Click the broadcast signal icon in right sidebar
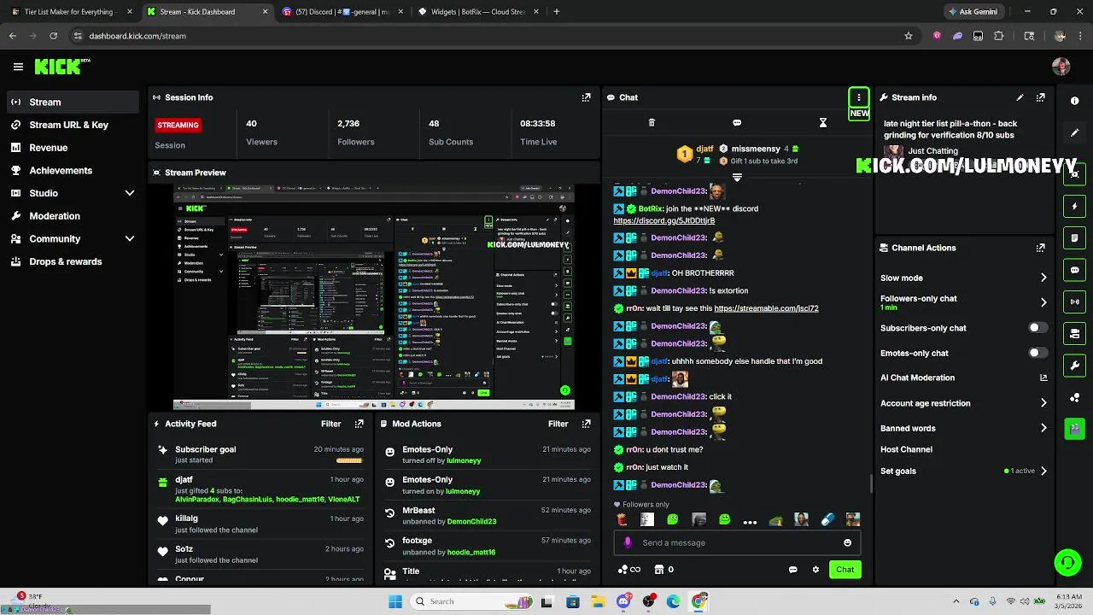This screenshot has width=1093, height=615. [x=1074, y=302]
